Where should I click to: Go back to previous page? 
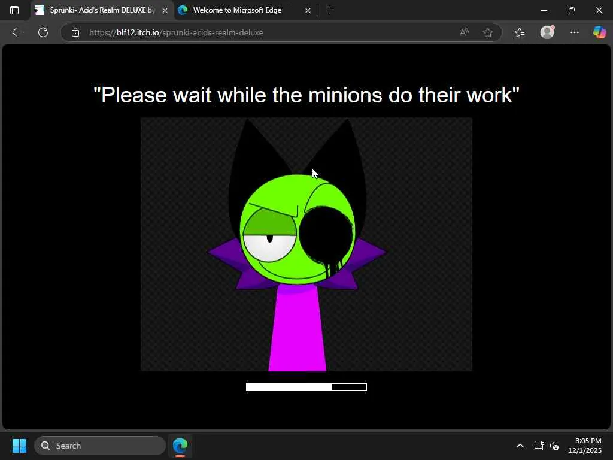16,32
